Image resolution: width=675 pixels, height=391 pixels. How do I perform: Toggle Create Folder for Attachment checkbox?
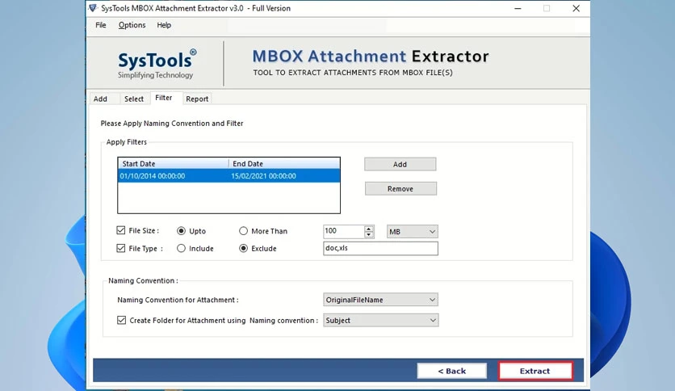pyautogui.click(x=121, y=320)
